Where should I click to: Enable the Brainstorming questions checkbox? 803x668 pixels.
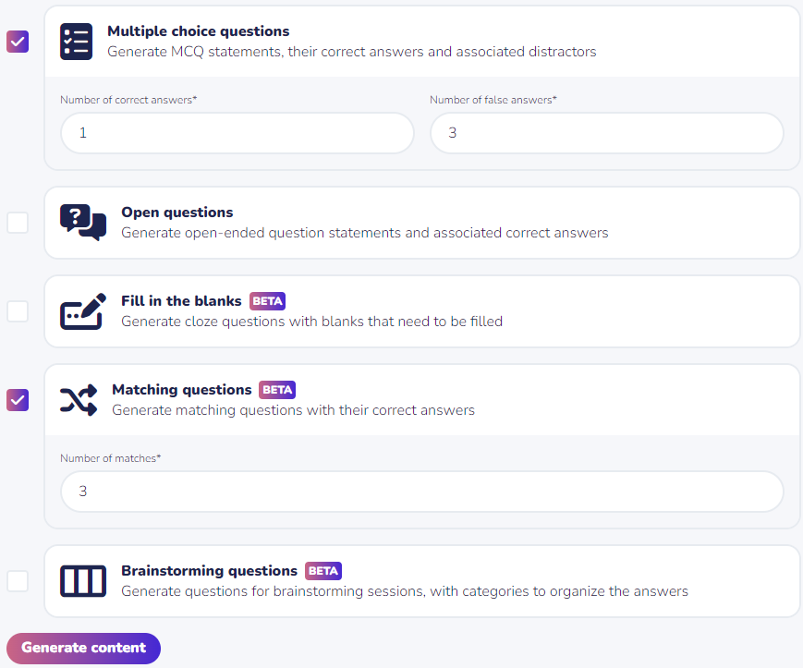[x=18, y=581]
